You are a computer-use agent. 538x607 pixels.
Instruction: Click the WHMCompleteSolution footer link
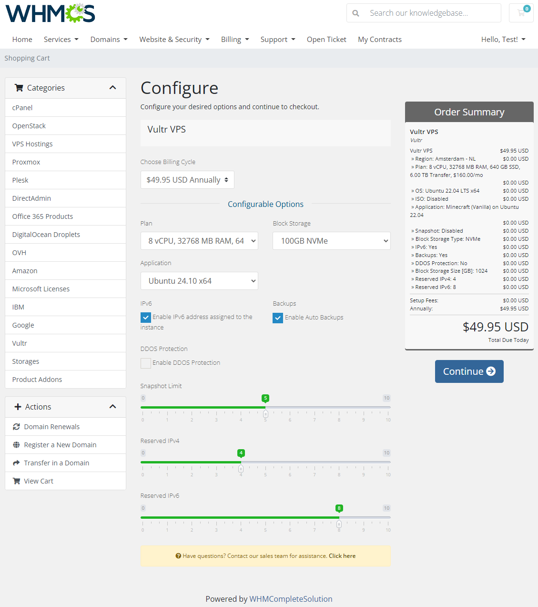tap(291, 599)
